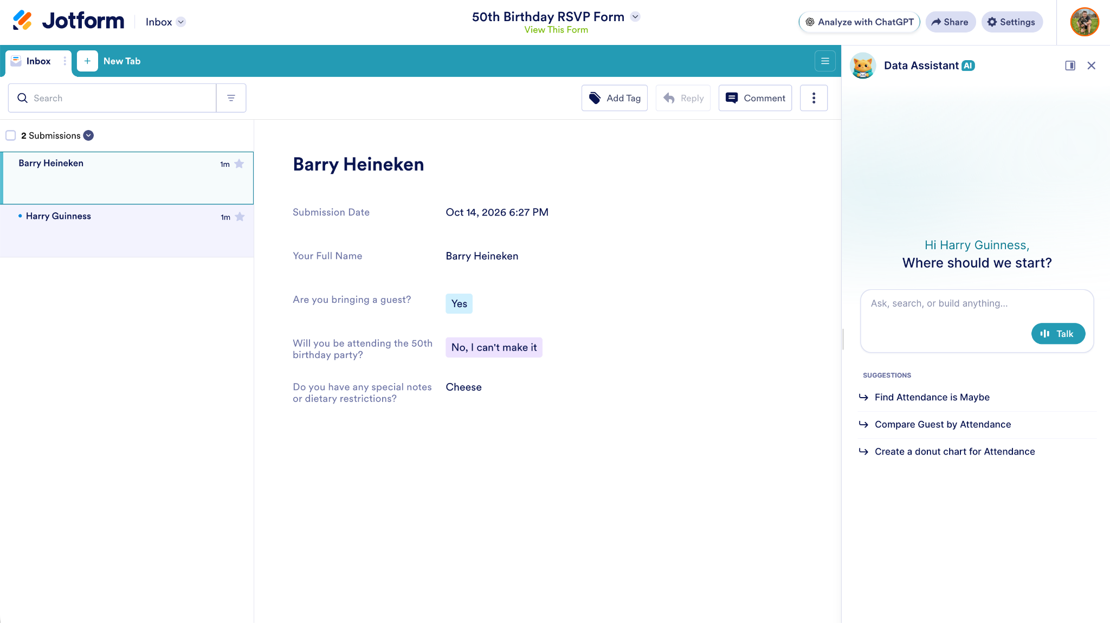Click the submissions Search field
The image size is (1110, 623).
pos(112,98)
